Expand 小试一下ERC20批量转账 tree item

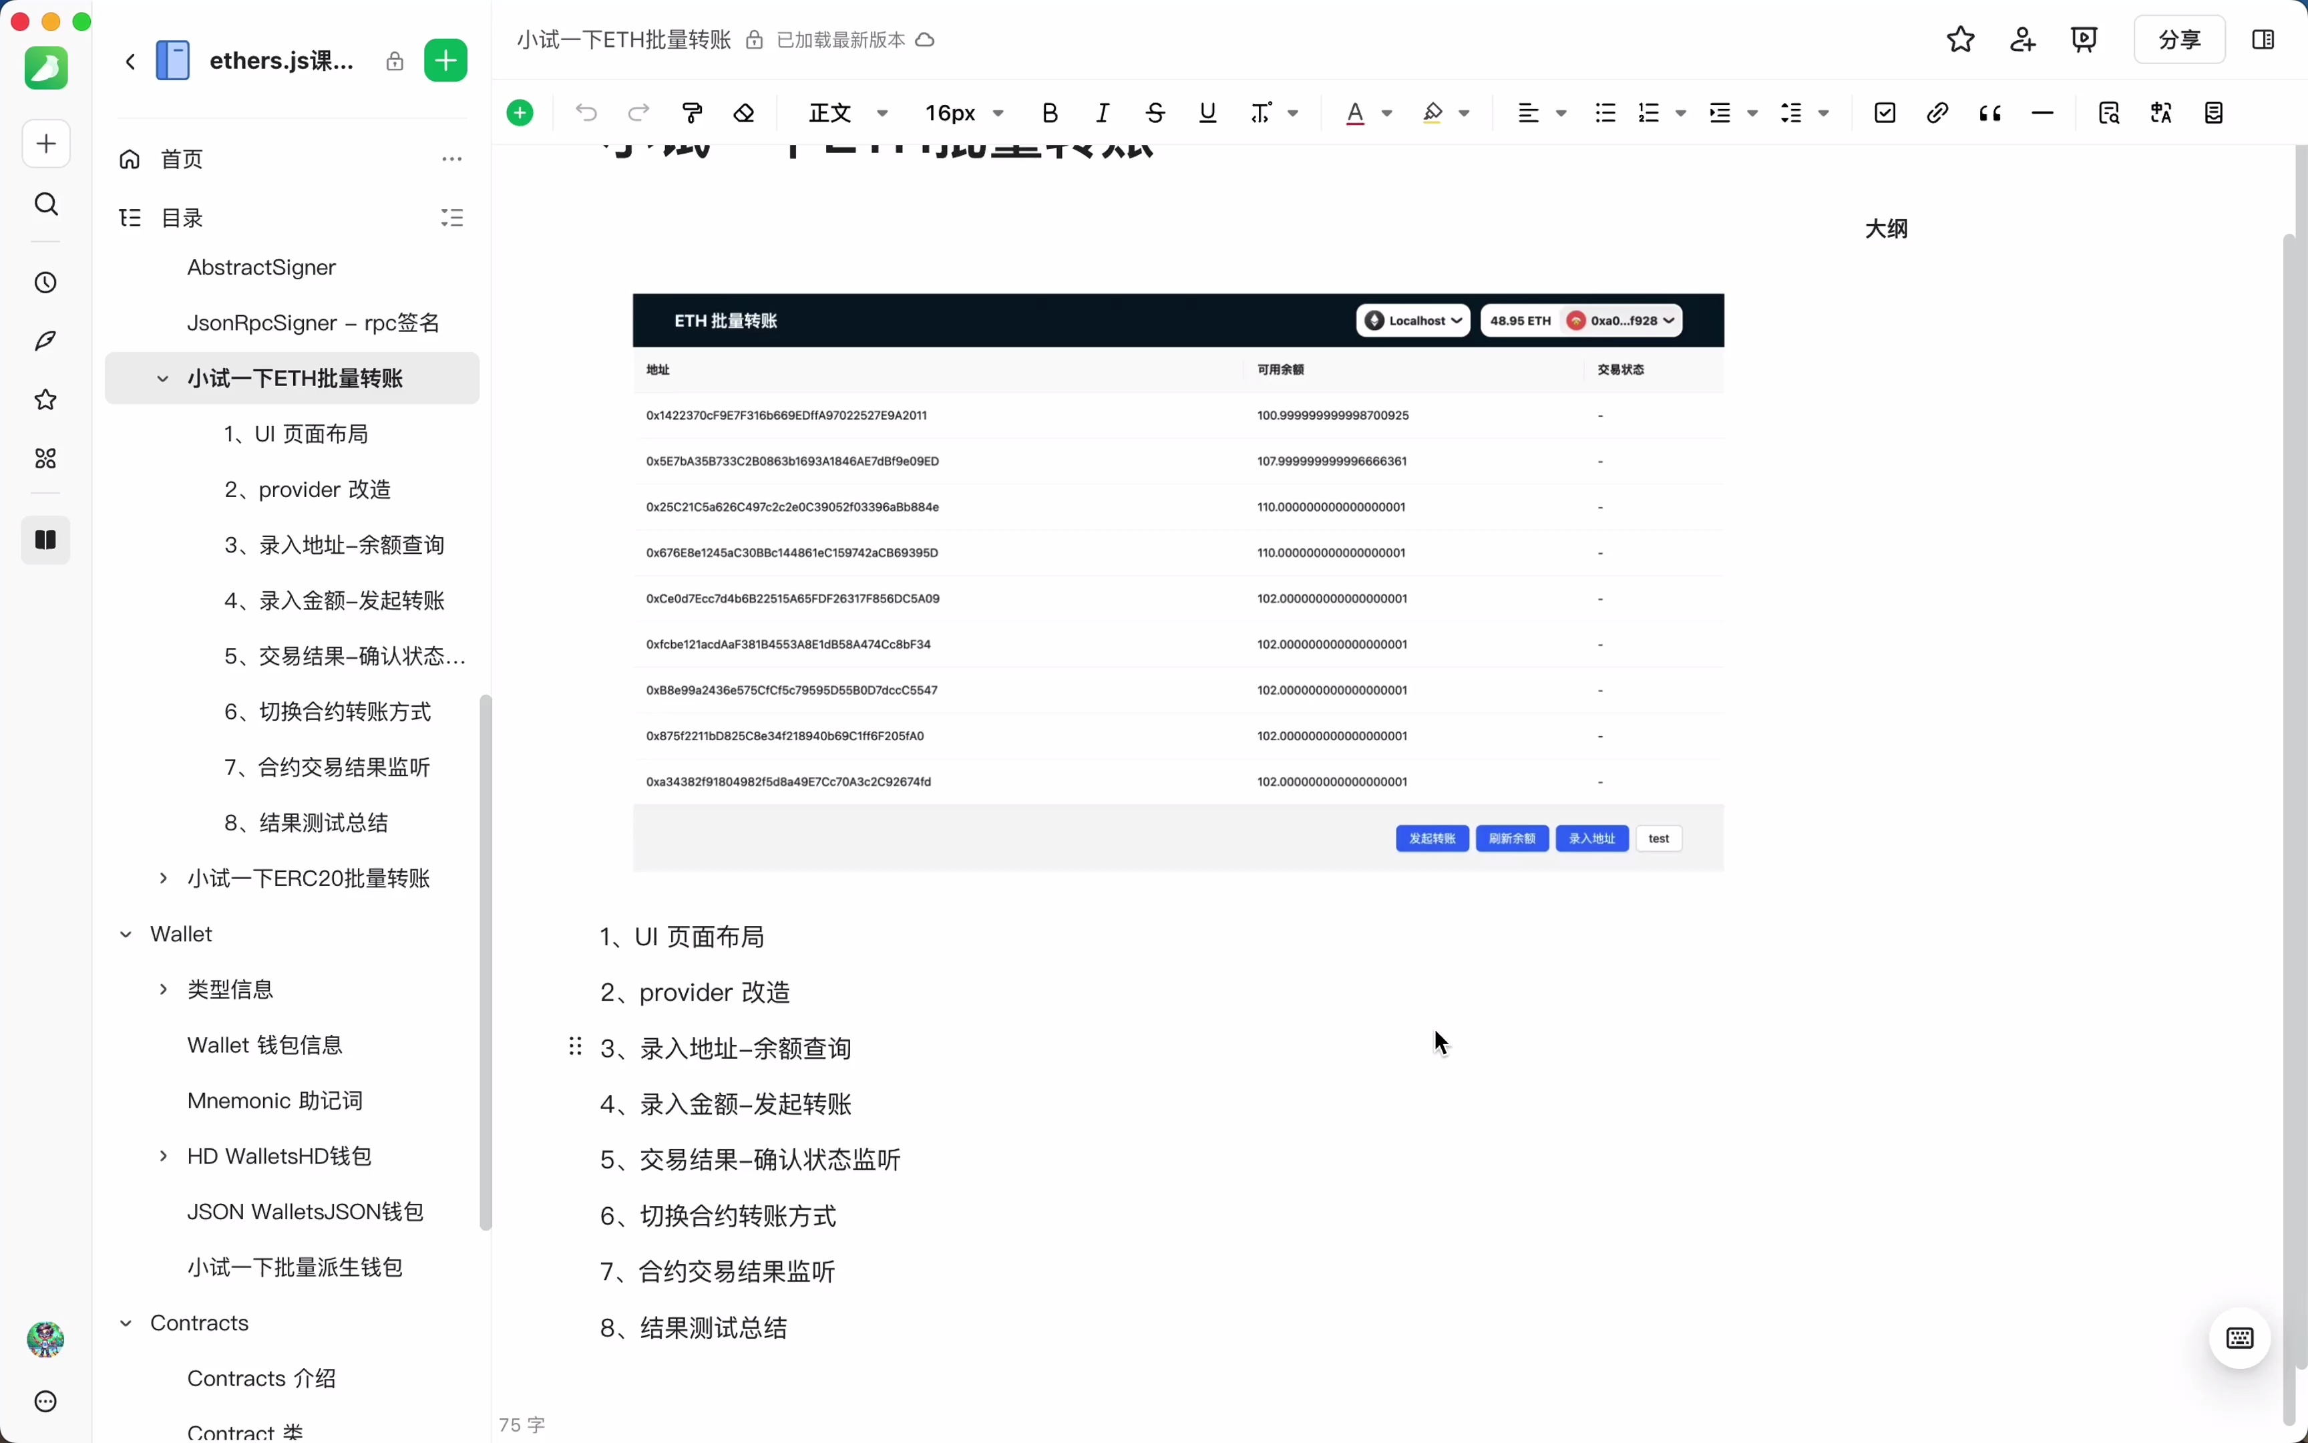tap(163, 878)
